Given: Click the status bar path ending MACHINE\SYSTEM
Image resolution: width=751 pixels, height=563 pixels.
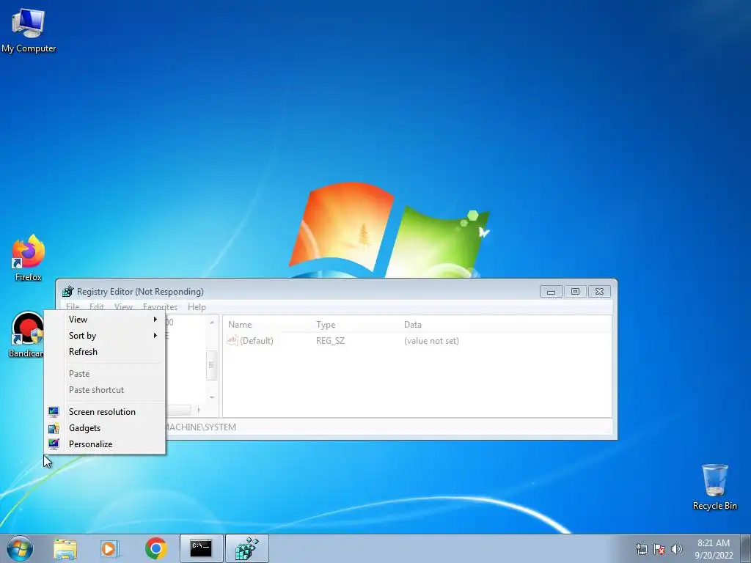Looking at the screenshot, I should pyautogui.click(x=200, y=427).
